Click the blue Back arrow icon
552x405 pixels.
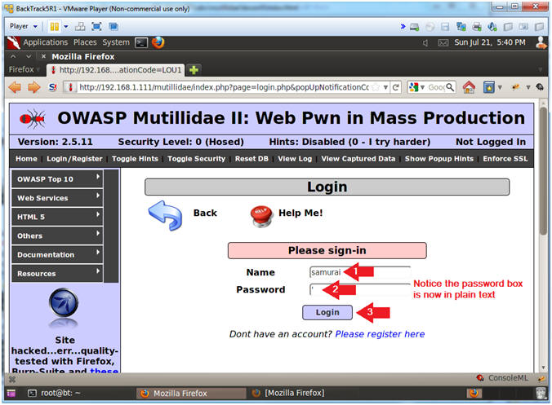(x=166, y=215)
